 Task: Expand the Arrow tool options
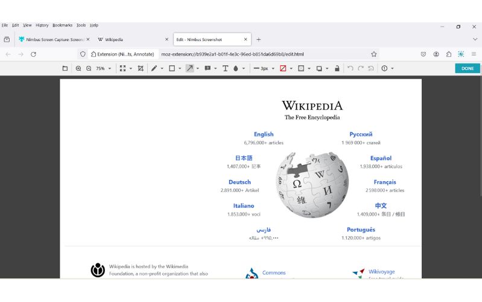(x=198, y=68)
